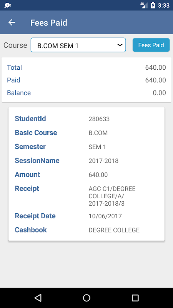Tap the Receipt Date 10/06/2017
Image resolution: width=173 pixels, height=308 pixels.
[x=105, y=216]
